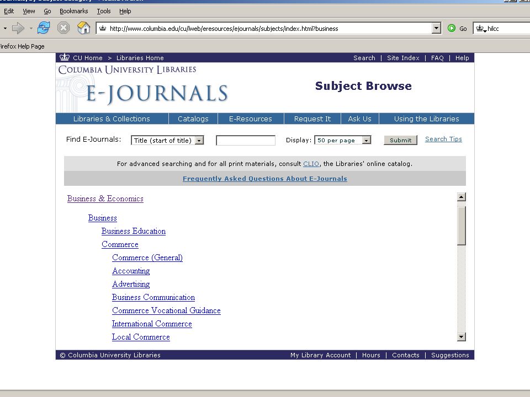The height and width of the screenshot is (397, 530).
Task: Open the Commerce subject link
Action: 120,244
